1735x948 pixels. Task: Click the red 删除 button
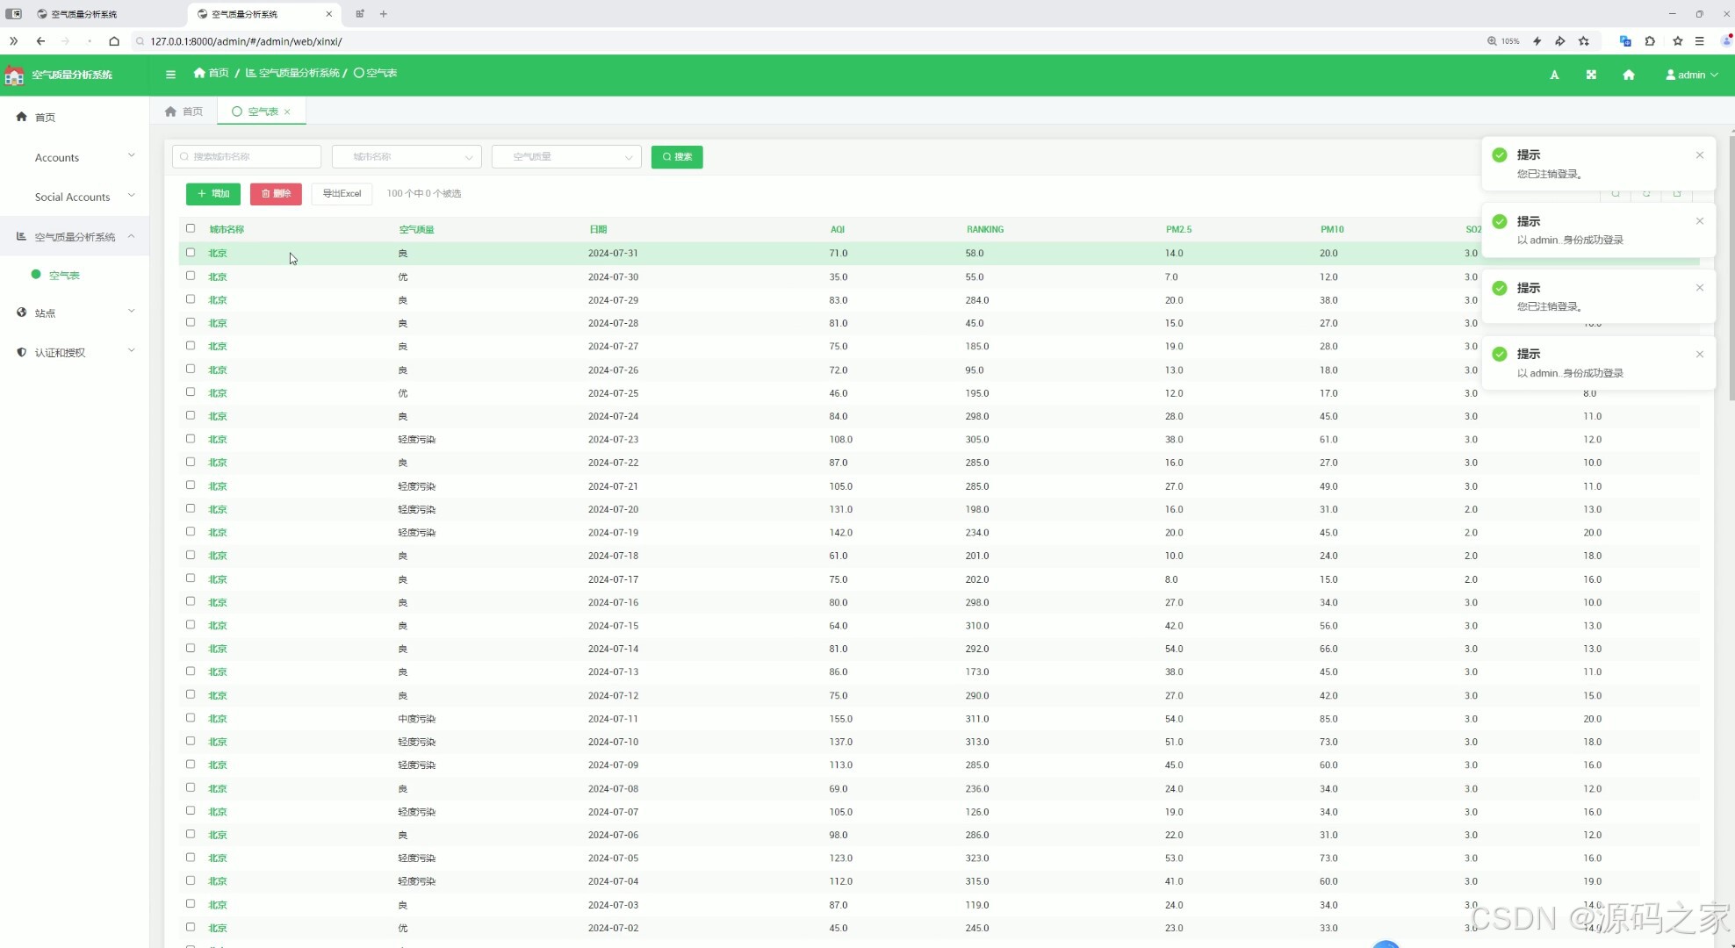[x=276, y=194]
